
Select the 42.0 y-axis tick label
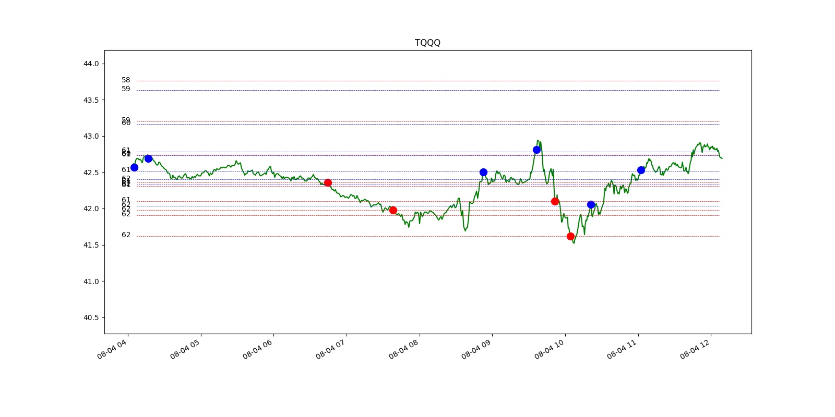(x=91, y=208)
